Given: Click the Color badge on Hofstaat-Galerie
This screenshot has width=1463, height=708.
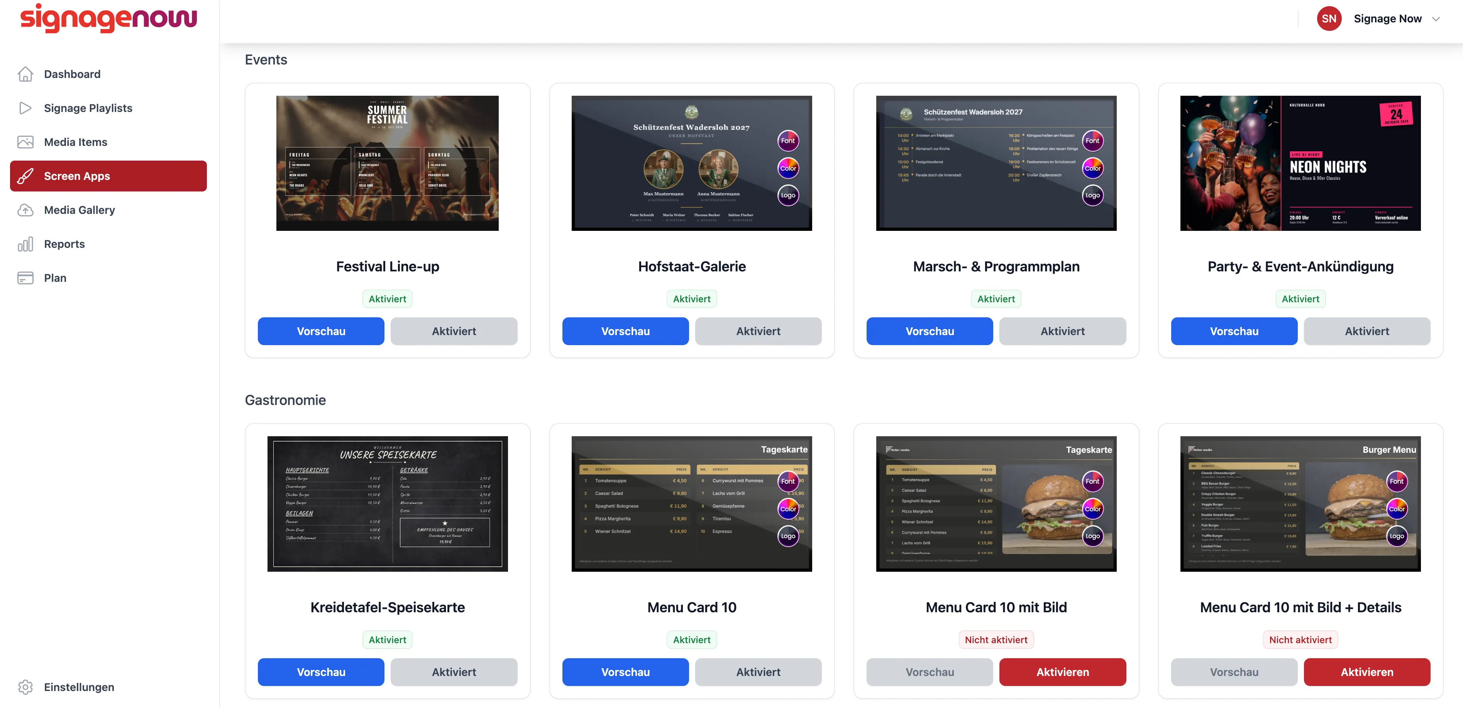Looking at the screenshot, I should pos(788,168).
